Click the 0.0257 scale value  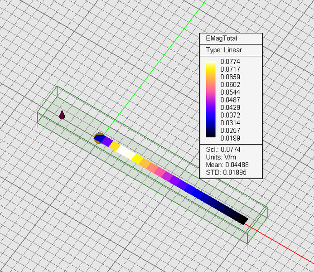tap(230, 131)
